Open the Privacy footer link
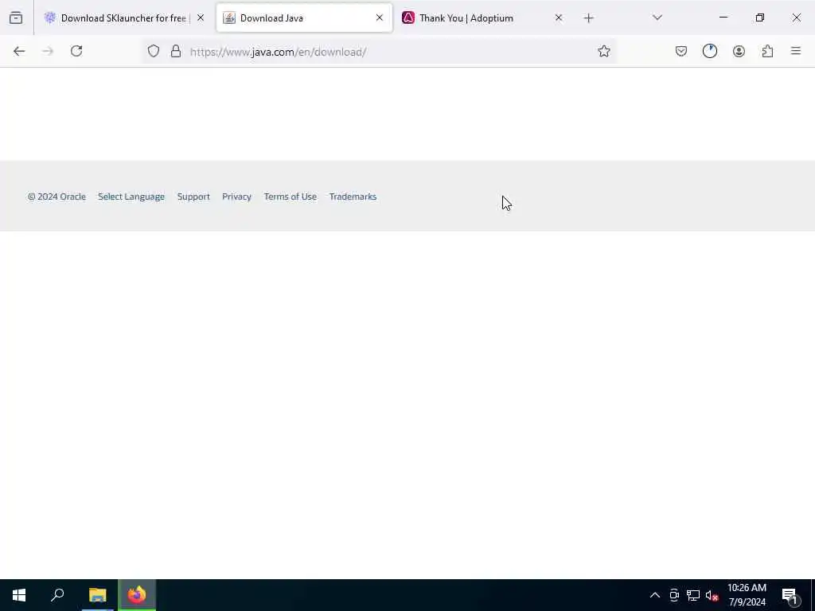The image size is (815, 611). 236,197
